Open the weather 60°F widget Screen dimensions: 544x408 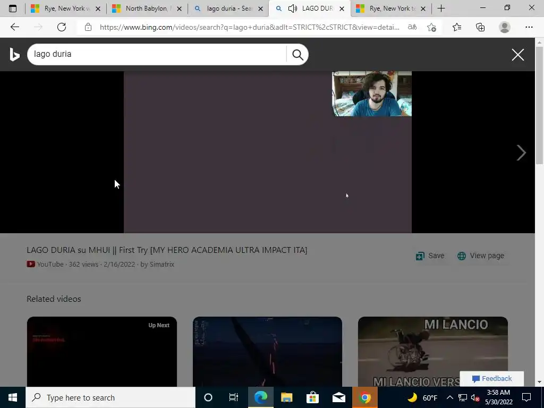coord(422,397)
